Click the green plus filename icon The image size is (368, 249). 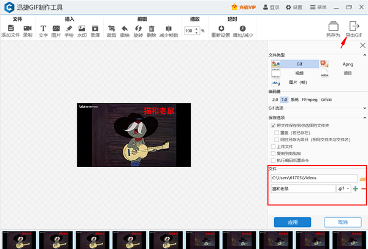(x=355, y=188)
